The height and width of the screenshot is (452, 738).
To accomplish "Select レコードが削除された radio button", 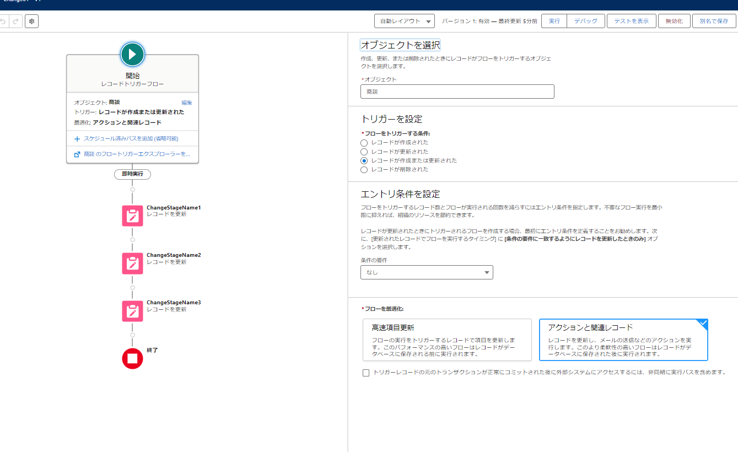I will coord(364,170).
